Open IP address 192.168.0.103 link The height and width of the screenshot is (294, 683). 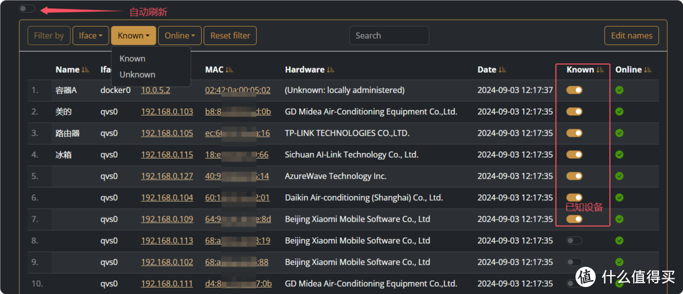click(167, 112)
